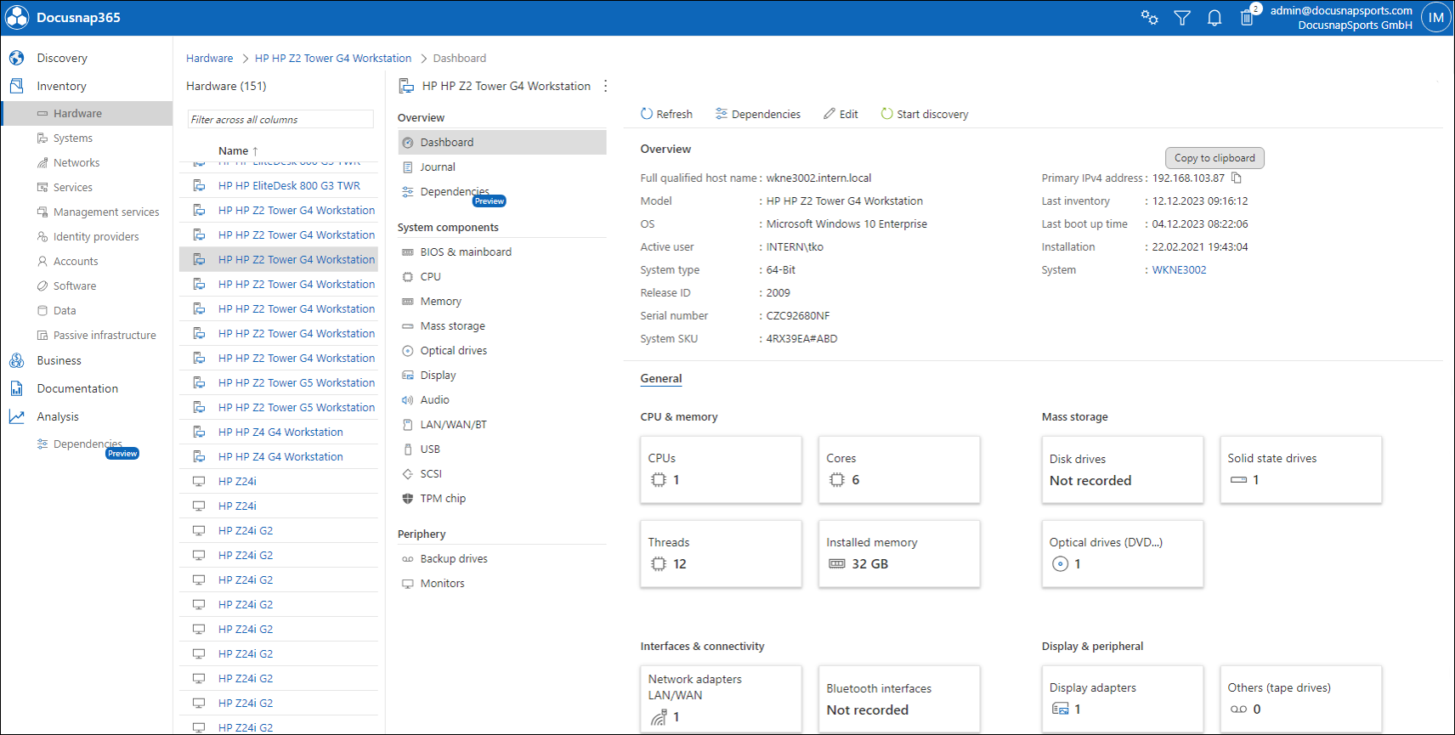Viewport: 1455px width, 735px height.
Task: Select the first HP Z4 G4 Workstation row
Action: pos(279,432)
